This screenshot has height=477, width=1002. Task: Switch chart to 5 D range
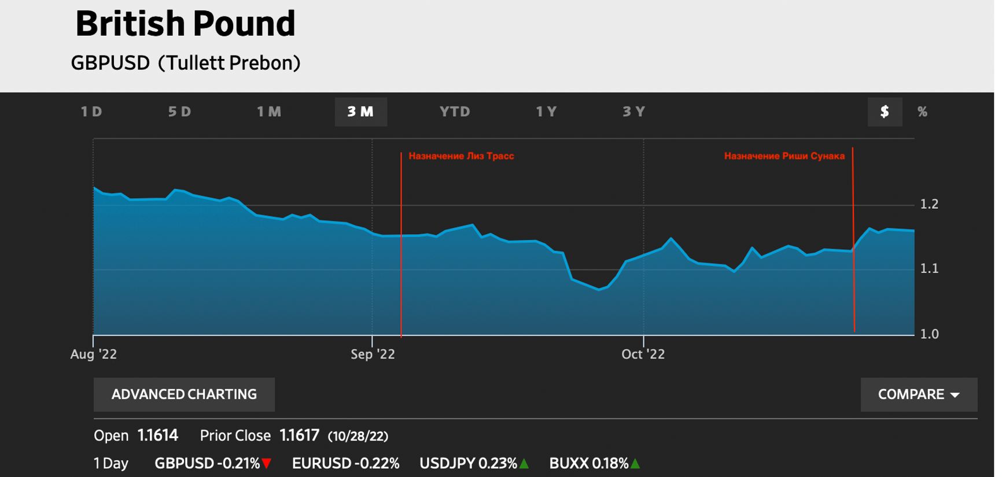(179, 112)
